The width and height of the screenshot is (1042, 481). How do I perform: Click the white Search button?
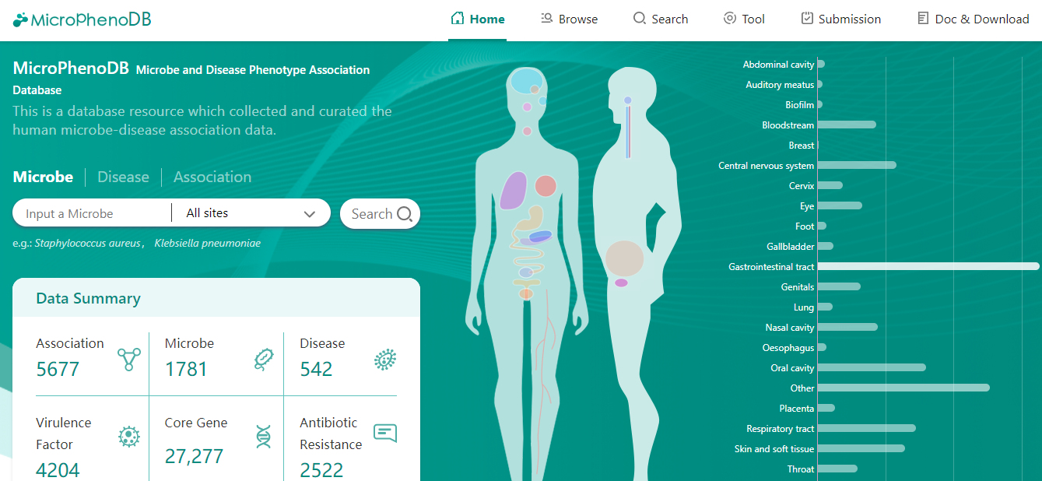380,214
